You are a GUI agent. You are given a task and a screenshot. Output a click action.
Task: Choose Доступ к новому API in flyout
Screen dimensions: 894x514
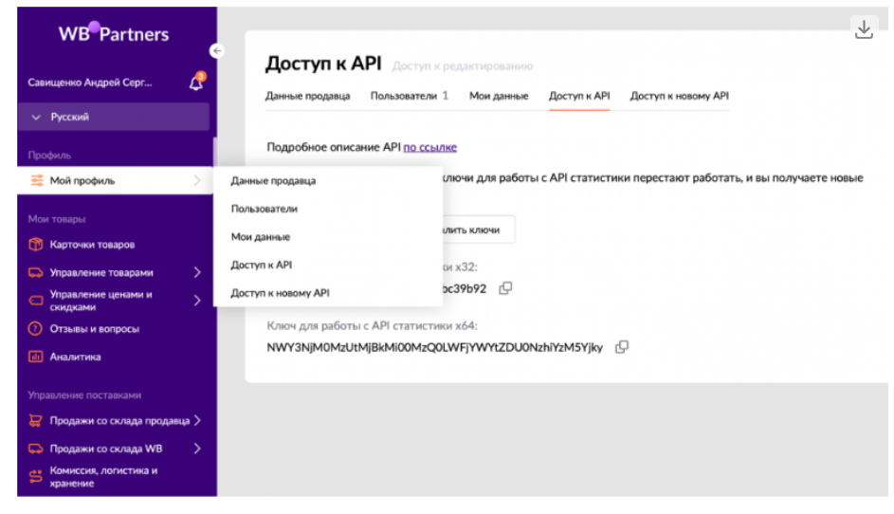point(280,293)
